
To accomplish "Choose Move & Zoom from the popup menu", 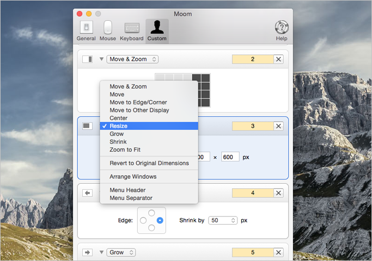I will (x=149, y=86).
